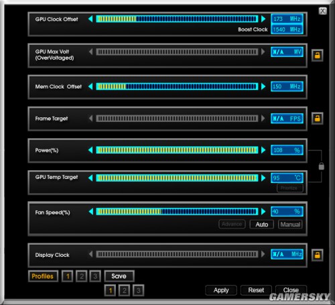Set fan control to Auto
This screenshot has height=305, width=335.
click(262, 225)
